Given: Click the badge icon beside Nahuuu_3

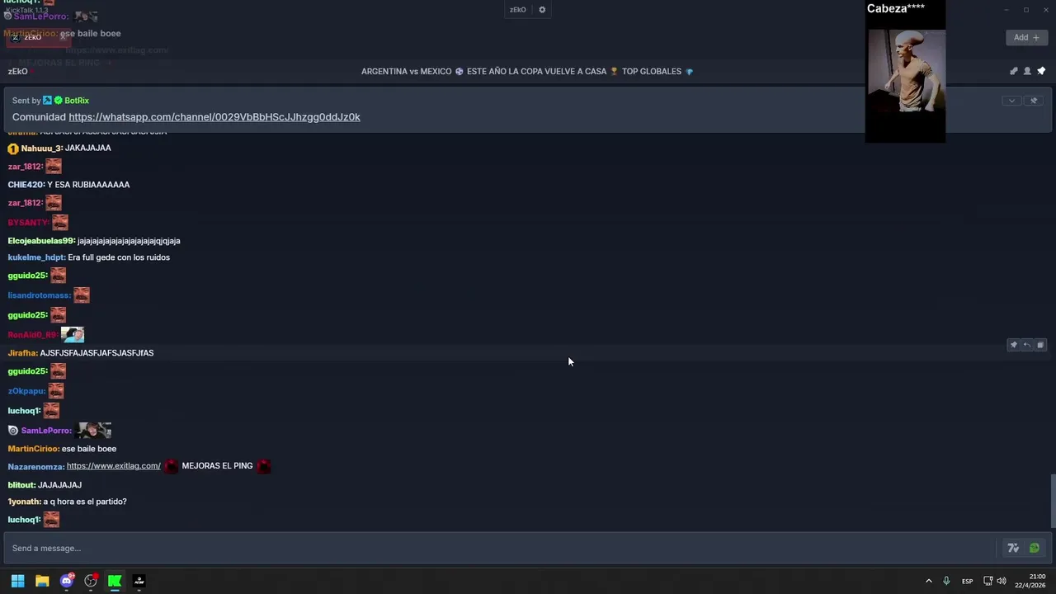Looking at the screenshot, I should tap(13, 148).
